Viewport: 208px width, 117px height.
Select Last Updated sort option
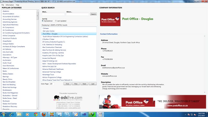click(x=56, y=21)
